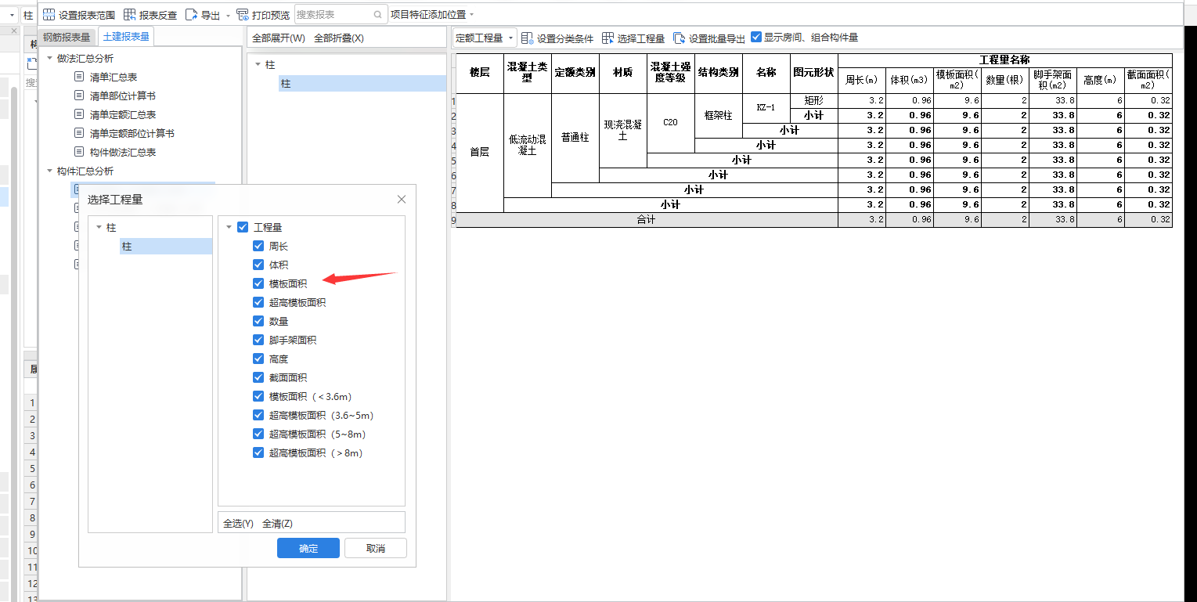Collapse 工程量 node in the dialog
Viewport: 1197px width, 602px height.
pyautogui.click(x=229, y=227)
